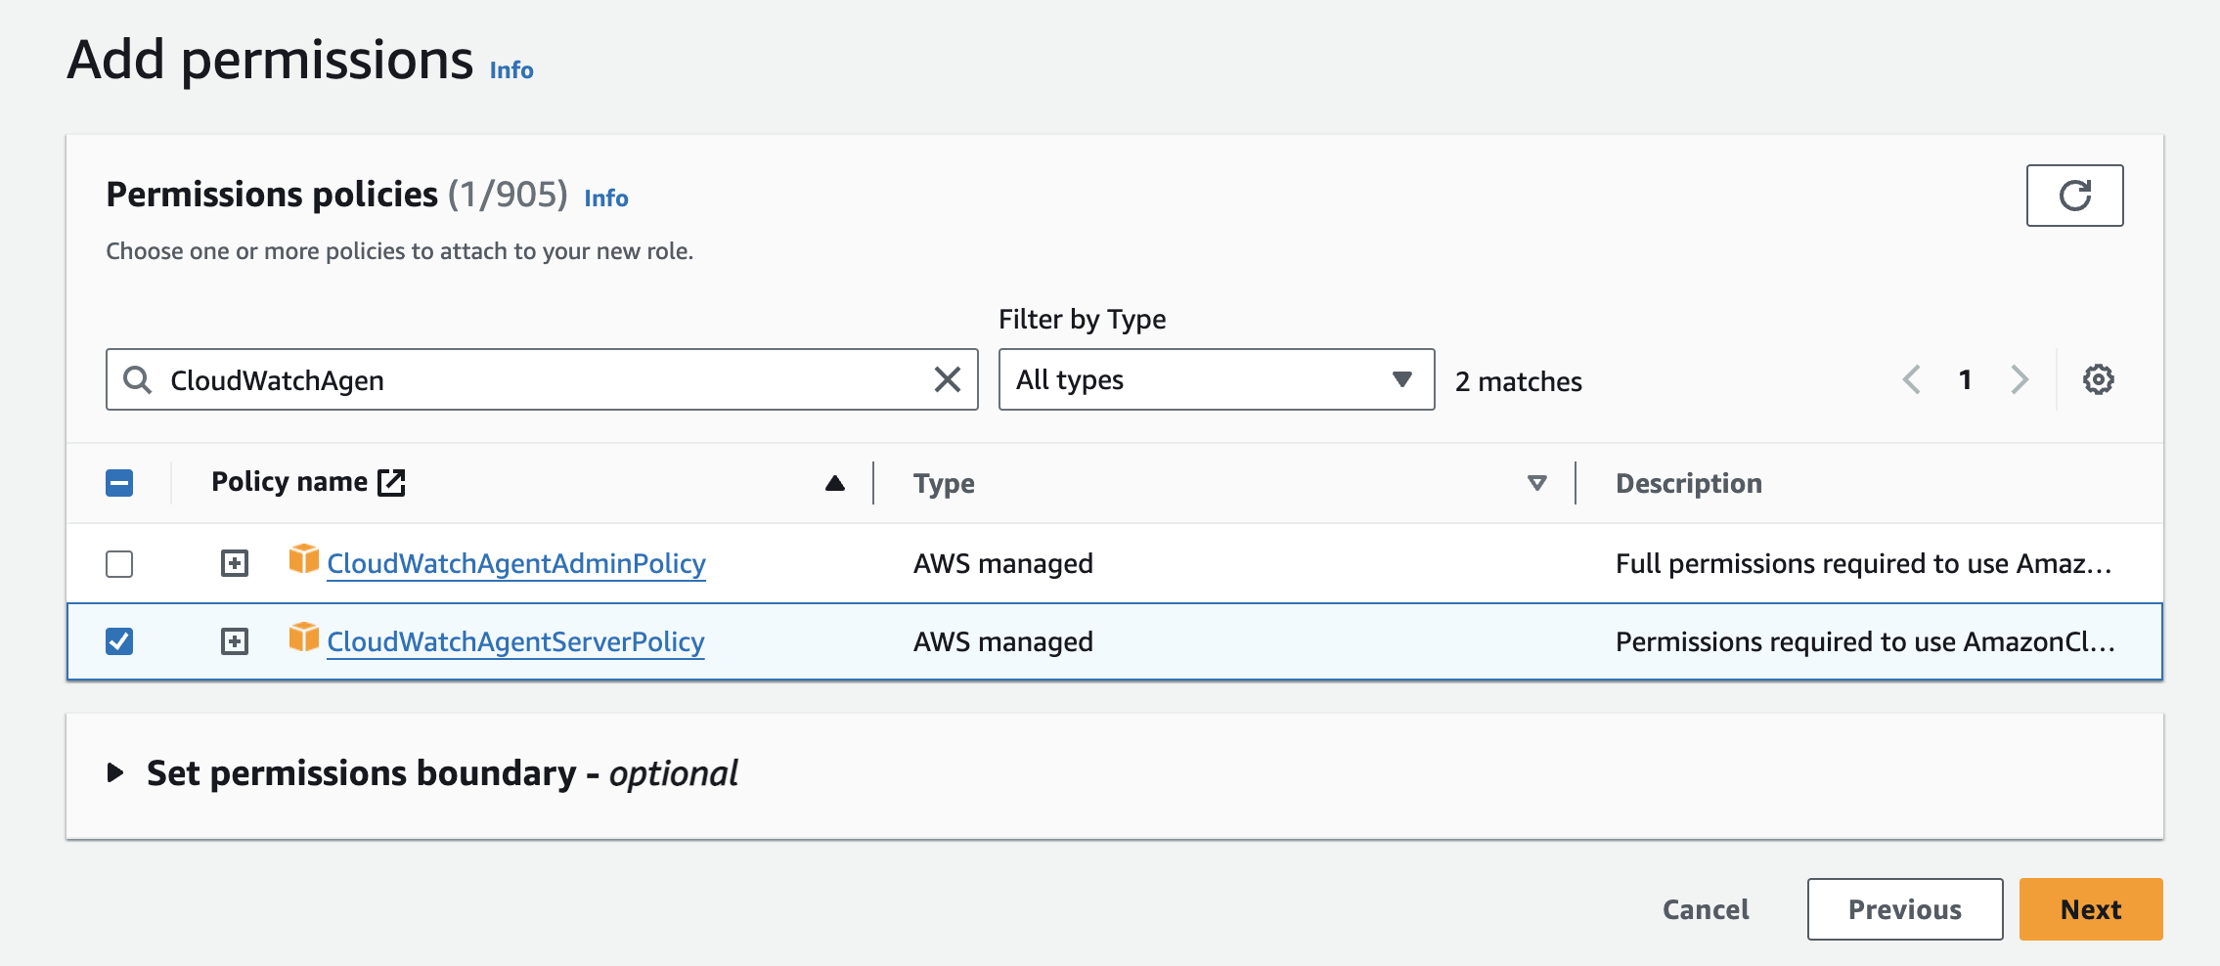
Task: Expand Set permissions boundary section
Action: click(115, 773)
